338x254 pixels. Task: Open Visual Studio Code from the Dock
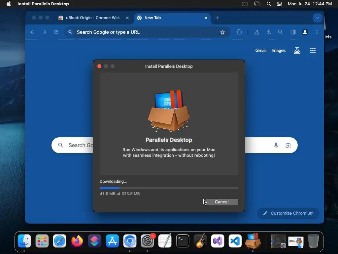[235, 241]
